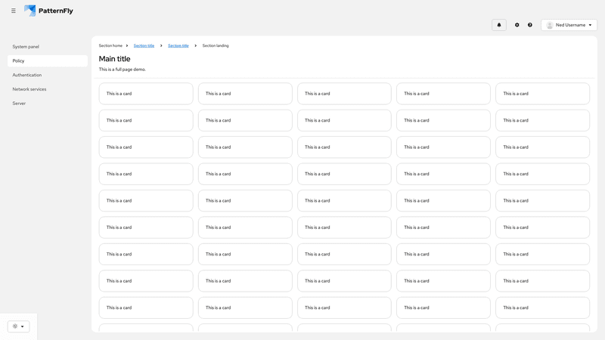The image size is (605, 340).
Task: Click the PatternFly logo
Action: (48, 11)
